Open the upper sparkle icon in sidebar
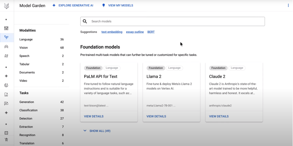 (6, 76)
